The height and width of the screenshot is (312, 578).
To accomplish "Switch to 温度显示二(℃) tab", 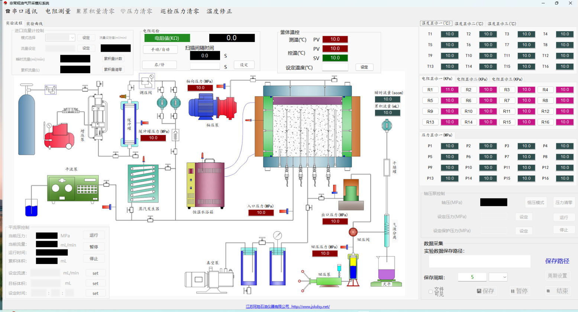I will click(x=469, y=23).
